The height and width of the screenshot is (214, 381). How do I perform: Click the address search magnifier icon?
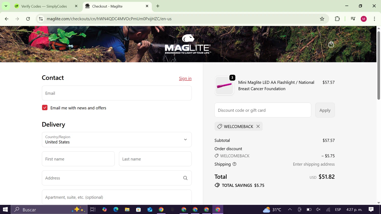click(185, 178)
